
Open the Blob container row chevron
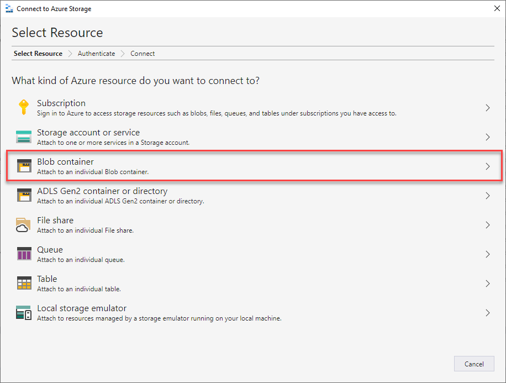click(x=488, y=166)
